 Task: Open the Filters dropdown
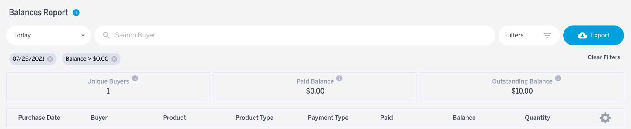(x=529, y=35)
